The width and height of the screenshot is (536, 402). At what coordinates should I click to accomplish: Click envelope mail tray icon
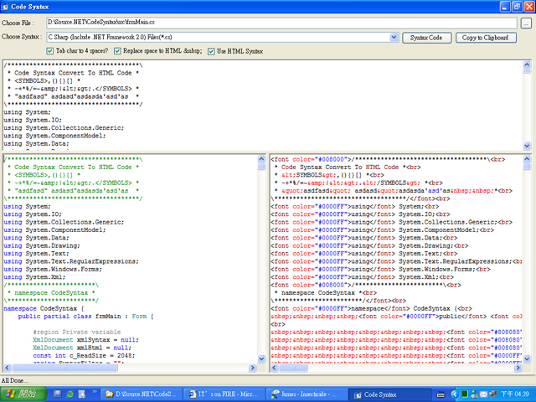point(483,394)
